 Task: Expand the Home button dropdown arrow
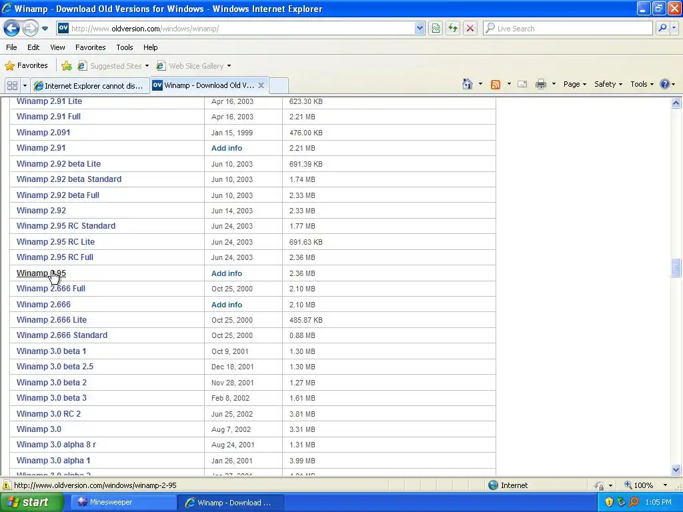480,84
